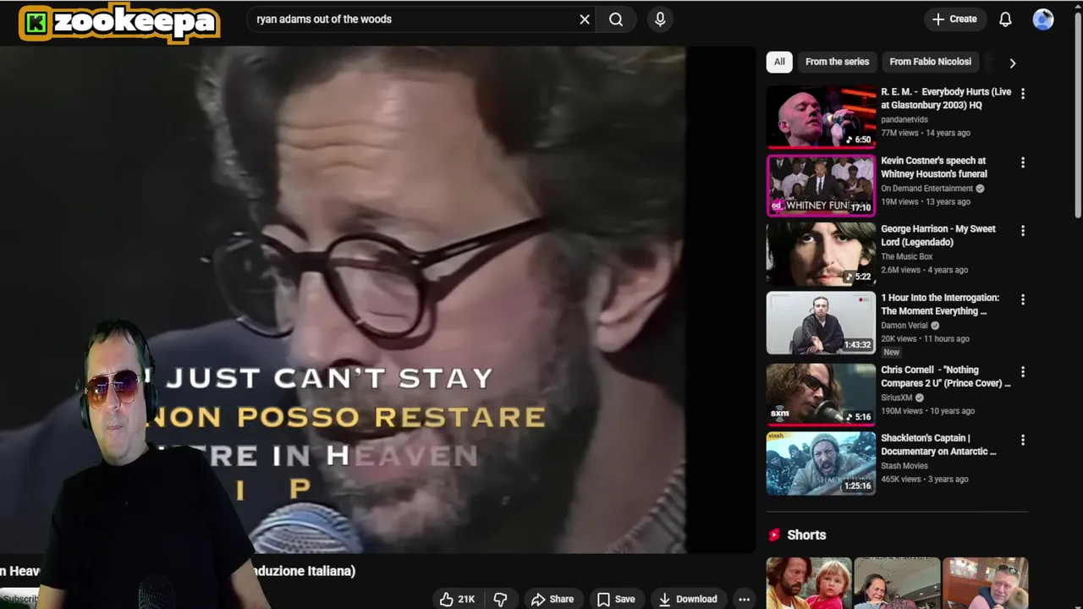The image size is (1083, 609).
Task: Click the magnifier search button
Action: point(616,19)
